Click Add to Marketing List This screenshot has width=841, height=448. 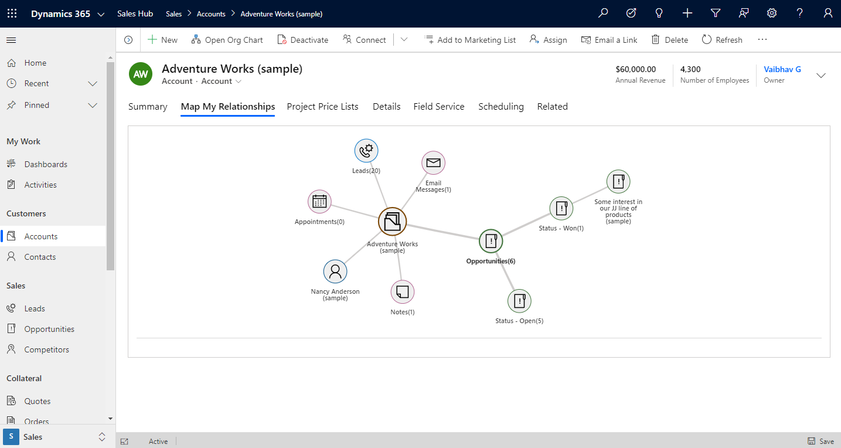click(470, 40)
